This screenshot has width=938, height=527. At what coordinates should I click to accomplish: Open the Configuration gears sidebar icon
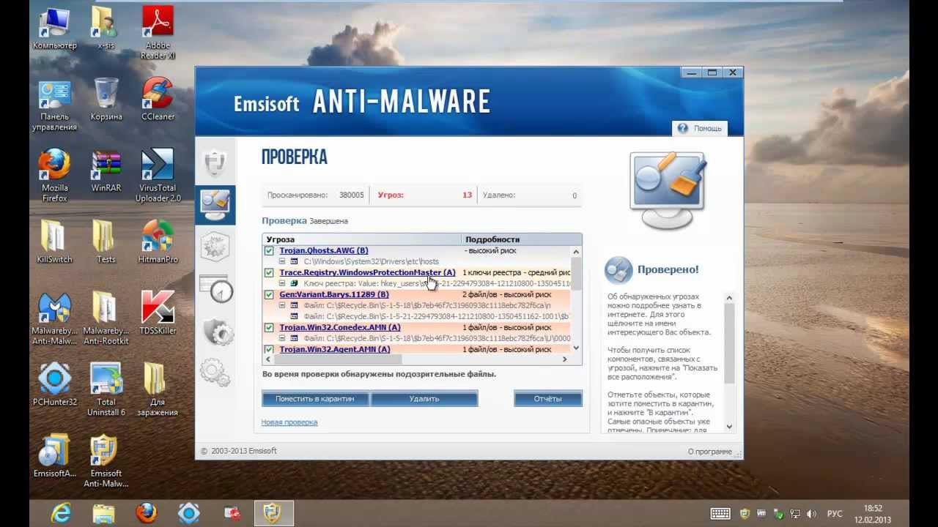tap(215, 371)
